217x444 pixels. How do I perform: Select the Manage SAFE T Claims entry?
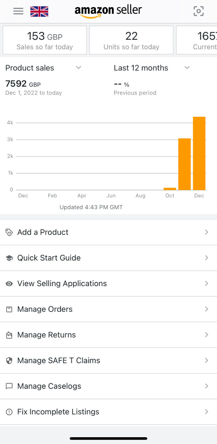point(59,360)
